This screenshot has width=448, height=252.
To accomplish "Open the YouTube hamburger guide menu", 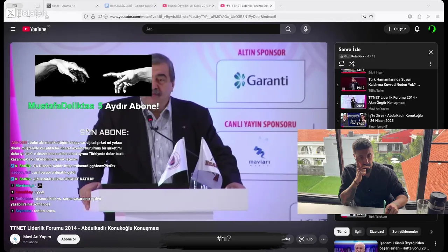I will click(x=13, y=29).
